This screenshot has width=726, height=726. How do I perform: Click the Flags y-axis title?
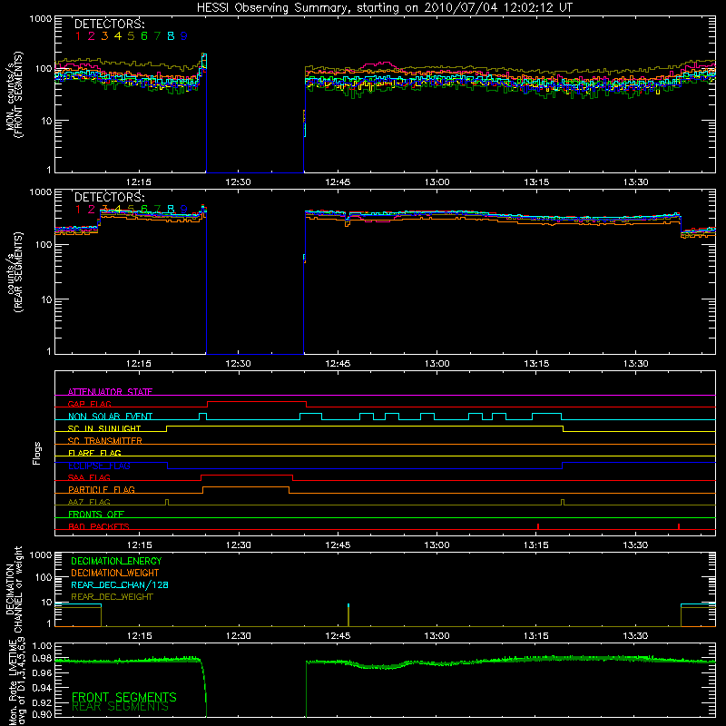pyautogui.click(x=36, y=453)
